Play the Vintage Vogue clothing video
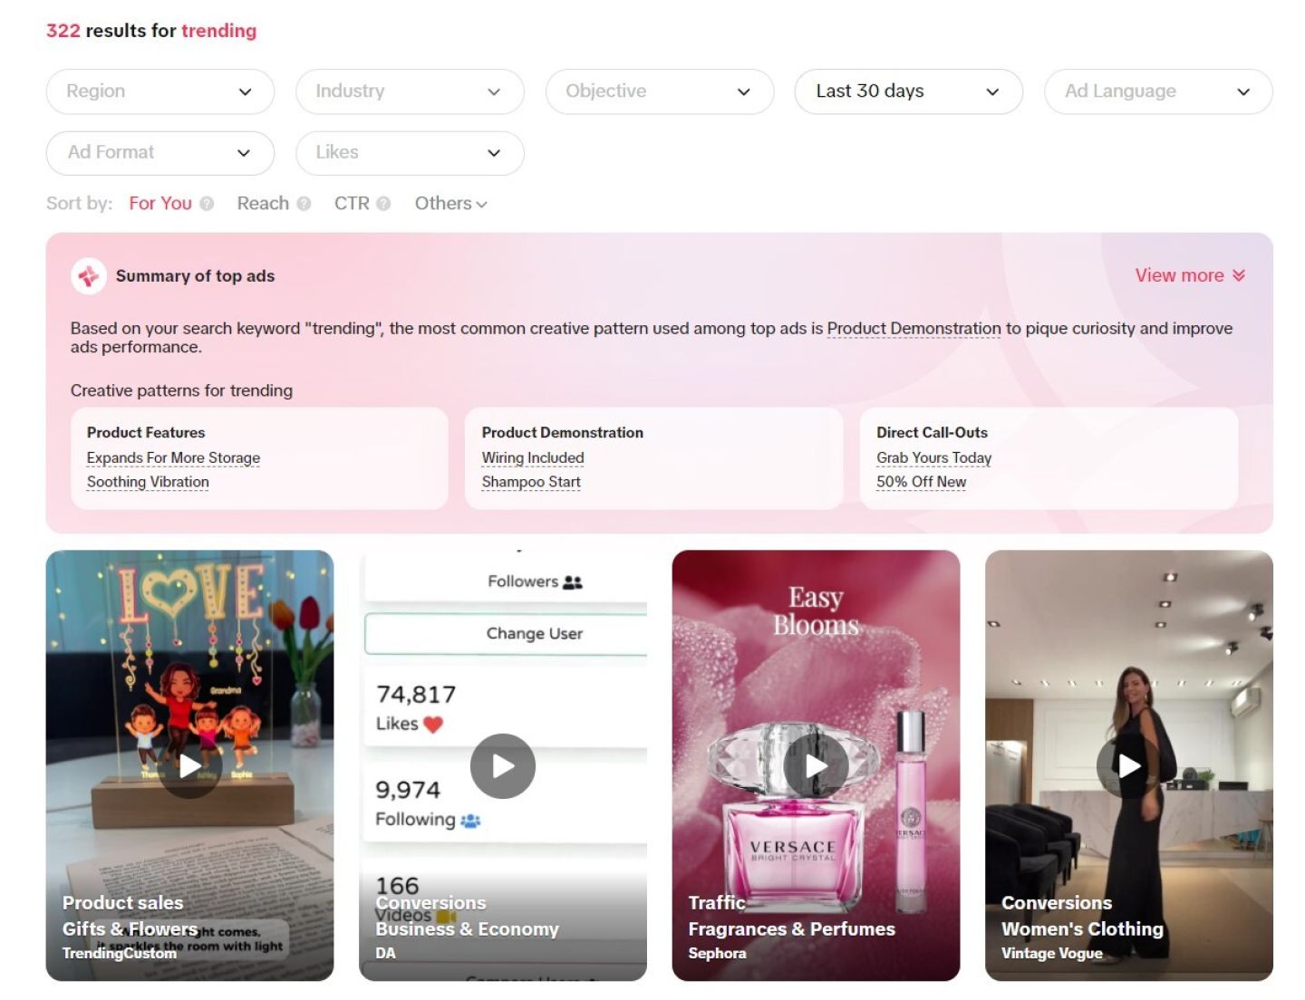1305x1000 pixels. click(x=1128, y=766)
